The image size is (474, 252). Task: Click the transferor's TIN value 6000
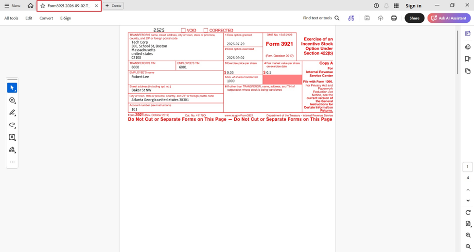click(135, 67)
